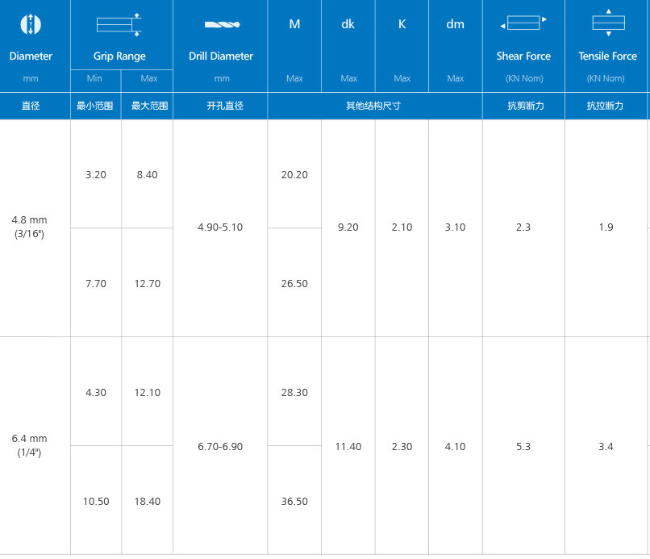Click the 6.4 mm (1/4") diameter row label
650x559 pixels.
pos(30,445)
